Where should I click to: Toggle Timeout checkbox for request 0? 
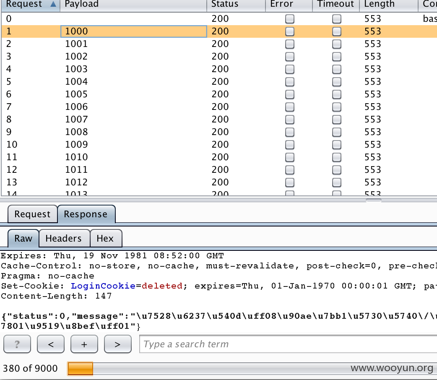[337, 19]
